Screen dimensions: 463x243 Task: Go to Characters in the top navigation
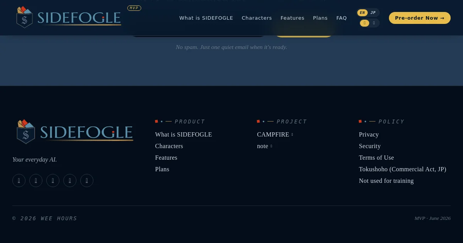[x=257, y=18]
